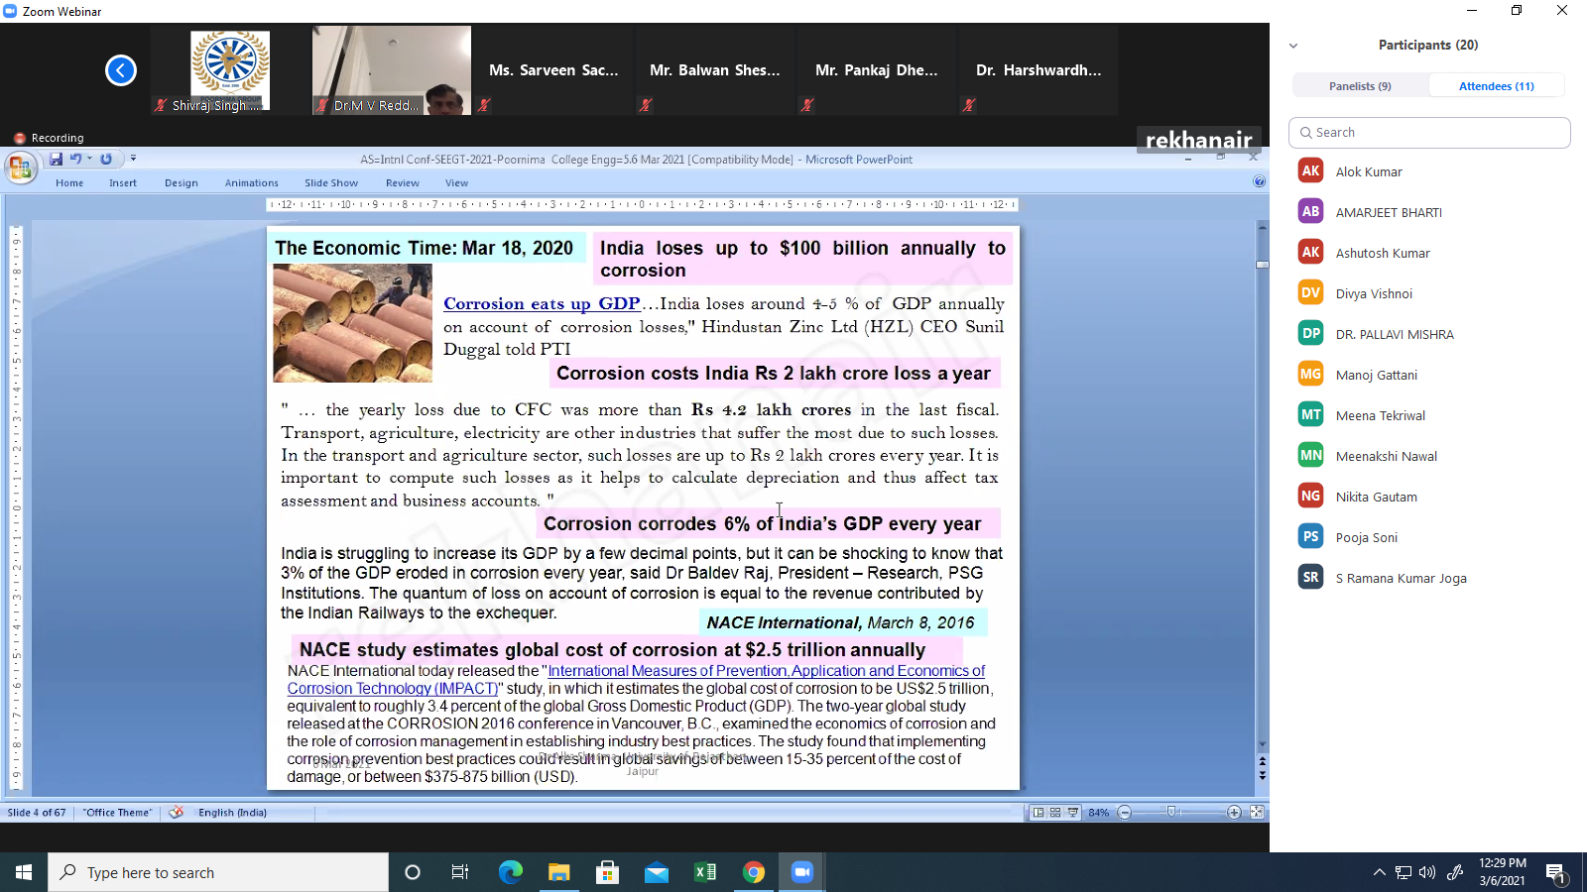This screenshot has width=1587, height=892.
Task: Open Excel from the taskbar
Action: 705,872
